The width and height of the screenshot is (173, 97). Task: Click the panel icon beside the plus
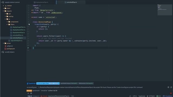(31, 93)
